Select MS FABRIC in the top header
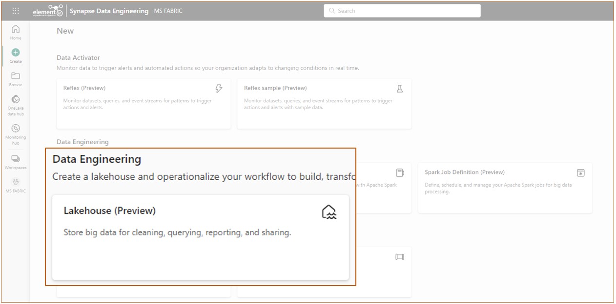The height and width of the screenshot is (304, 616). 168,10
